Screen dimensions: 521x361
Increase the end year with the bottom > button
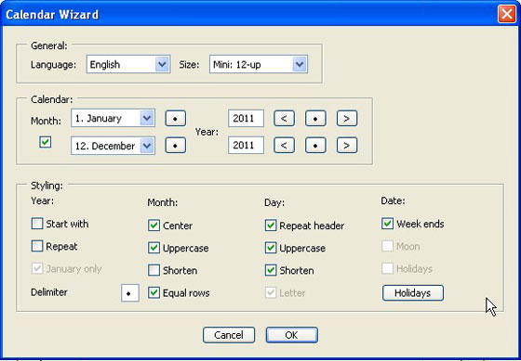tap(347, 145)
